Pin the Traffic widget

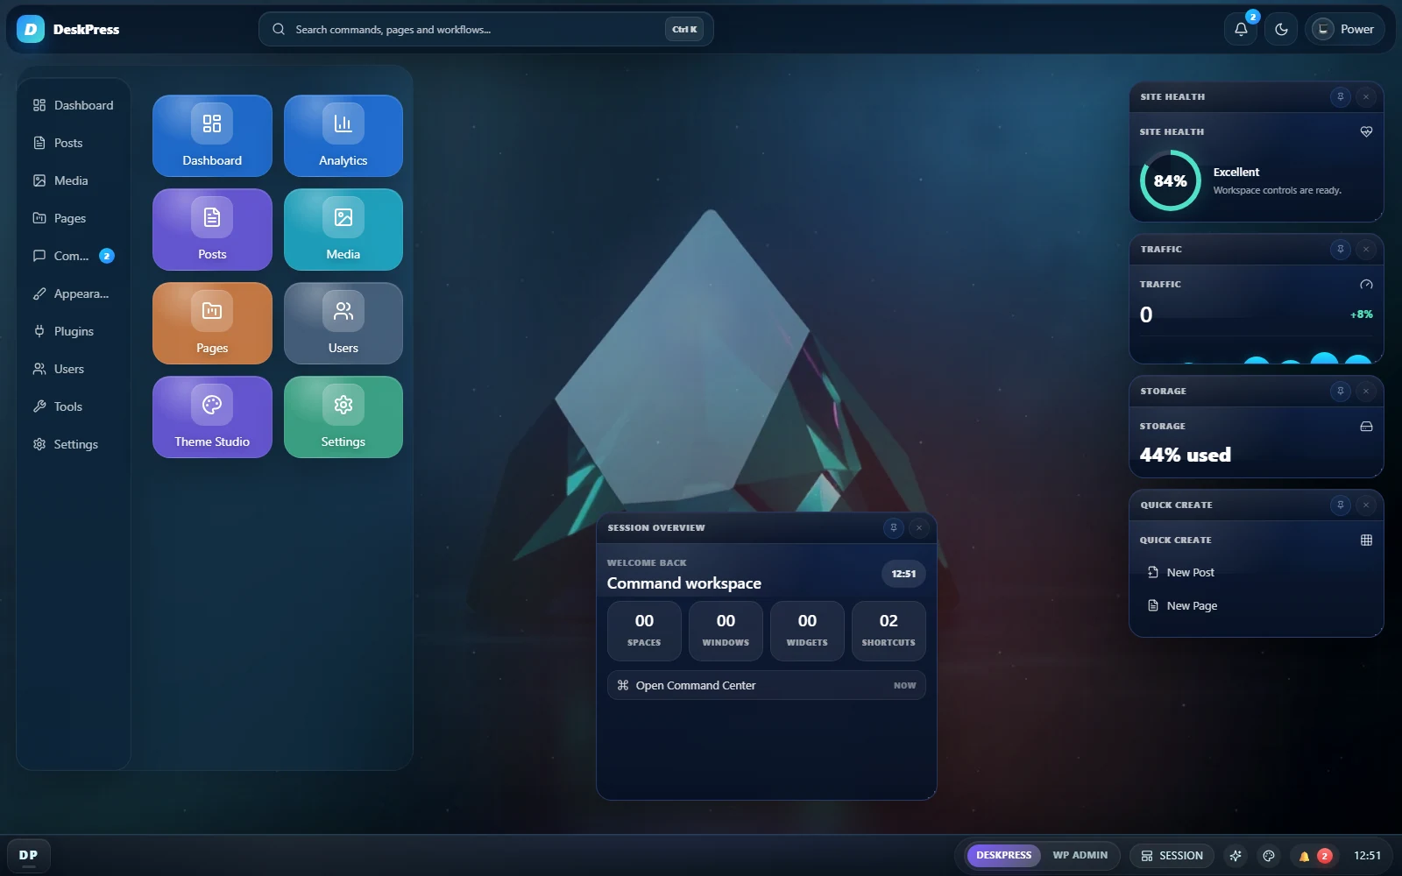(1341, 250)
